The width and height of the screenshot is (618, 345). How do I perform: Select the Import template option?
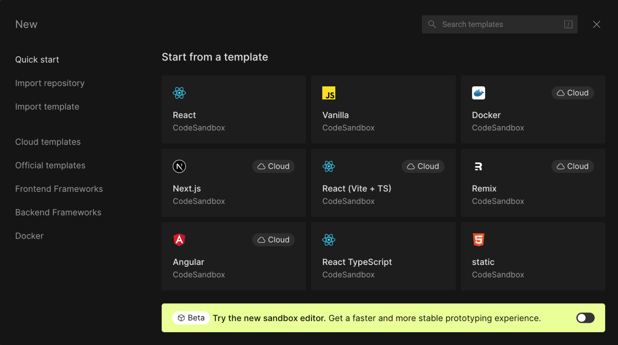click(47, 107)
